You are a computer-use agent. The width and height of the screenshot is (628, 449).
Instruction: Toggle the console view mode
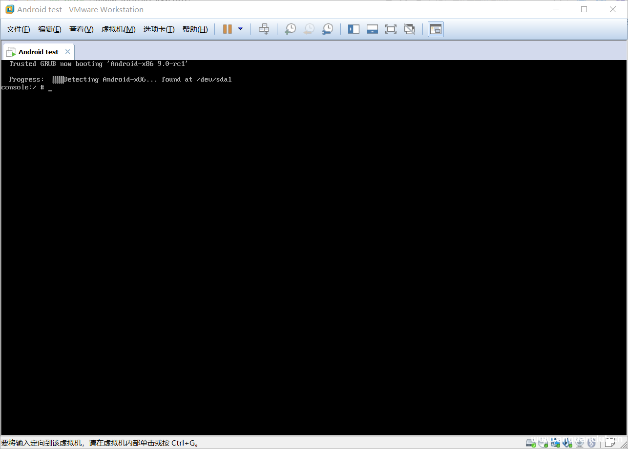coord(436,29)
